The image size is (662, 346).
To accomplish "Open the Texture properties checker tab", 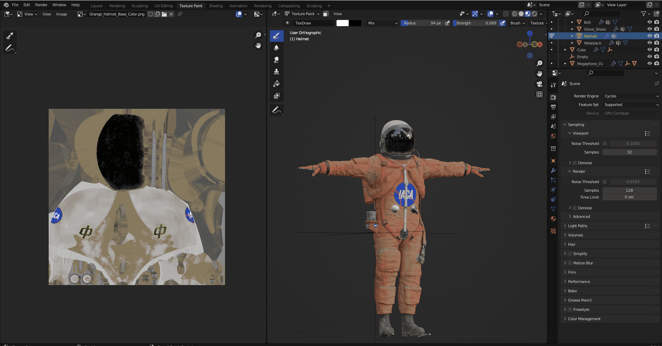I will click(x=553, y=231).
